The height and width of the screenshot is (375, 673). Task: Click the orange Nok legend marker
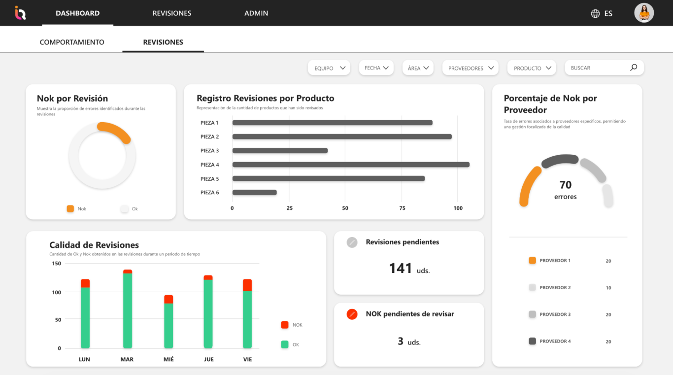[70, 208]
